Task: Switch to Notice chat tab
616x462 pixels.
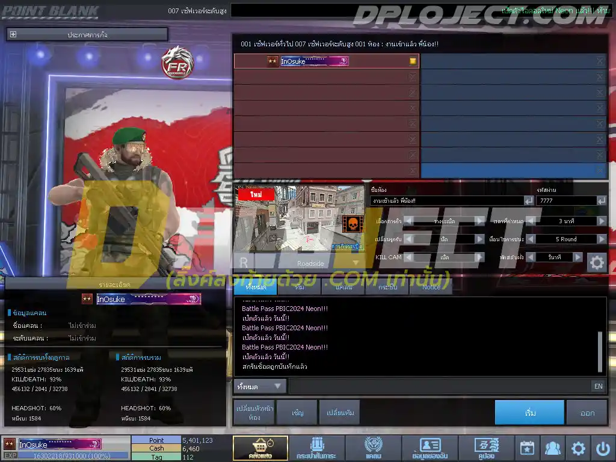Action: pyautogui.click(x=431, y=287)
